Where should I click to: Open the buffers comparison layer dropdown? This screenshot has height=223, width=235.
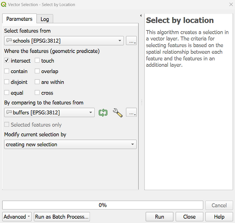click(x=49, y=112)
